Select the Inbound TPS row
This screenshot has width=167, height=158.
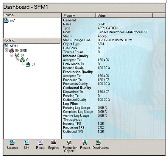114,124
